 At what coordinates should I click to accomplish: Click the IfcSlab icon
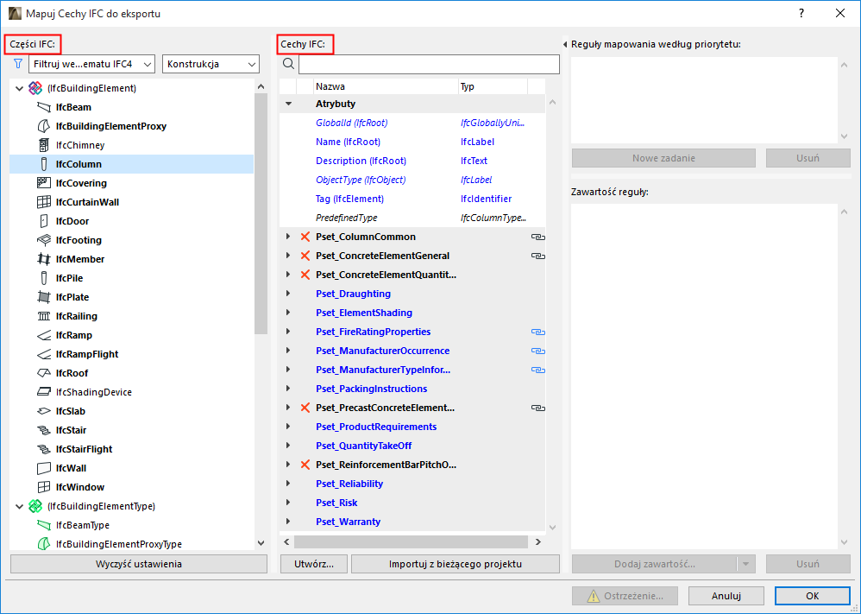[x=43, y=410]
